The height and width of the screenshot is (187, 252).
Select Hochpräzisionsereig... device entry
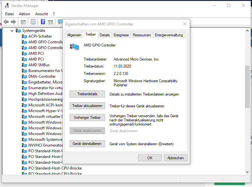click(45, 99)
